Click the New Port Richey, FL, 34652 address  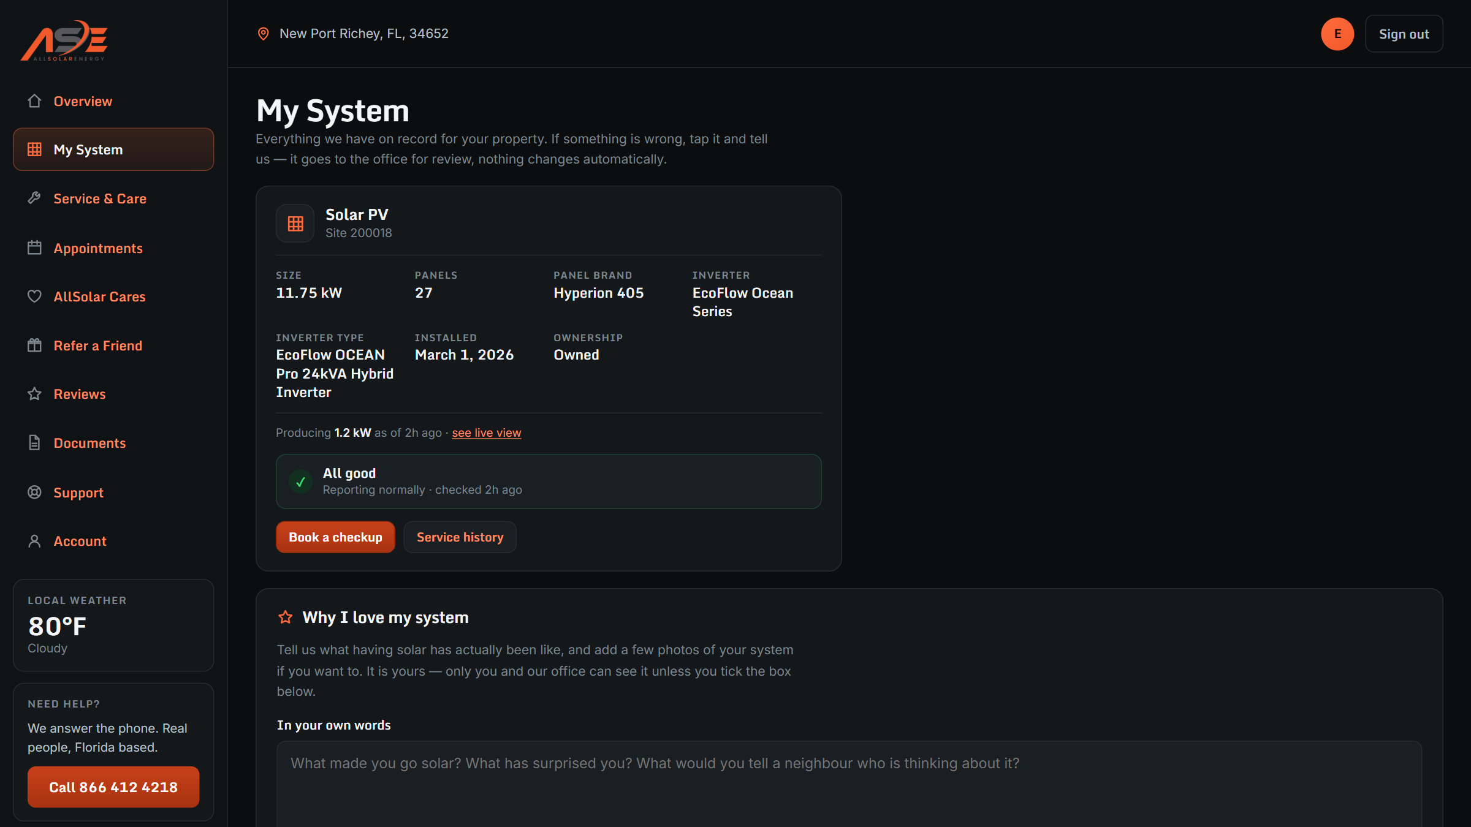(x=364, y=34)
